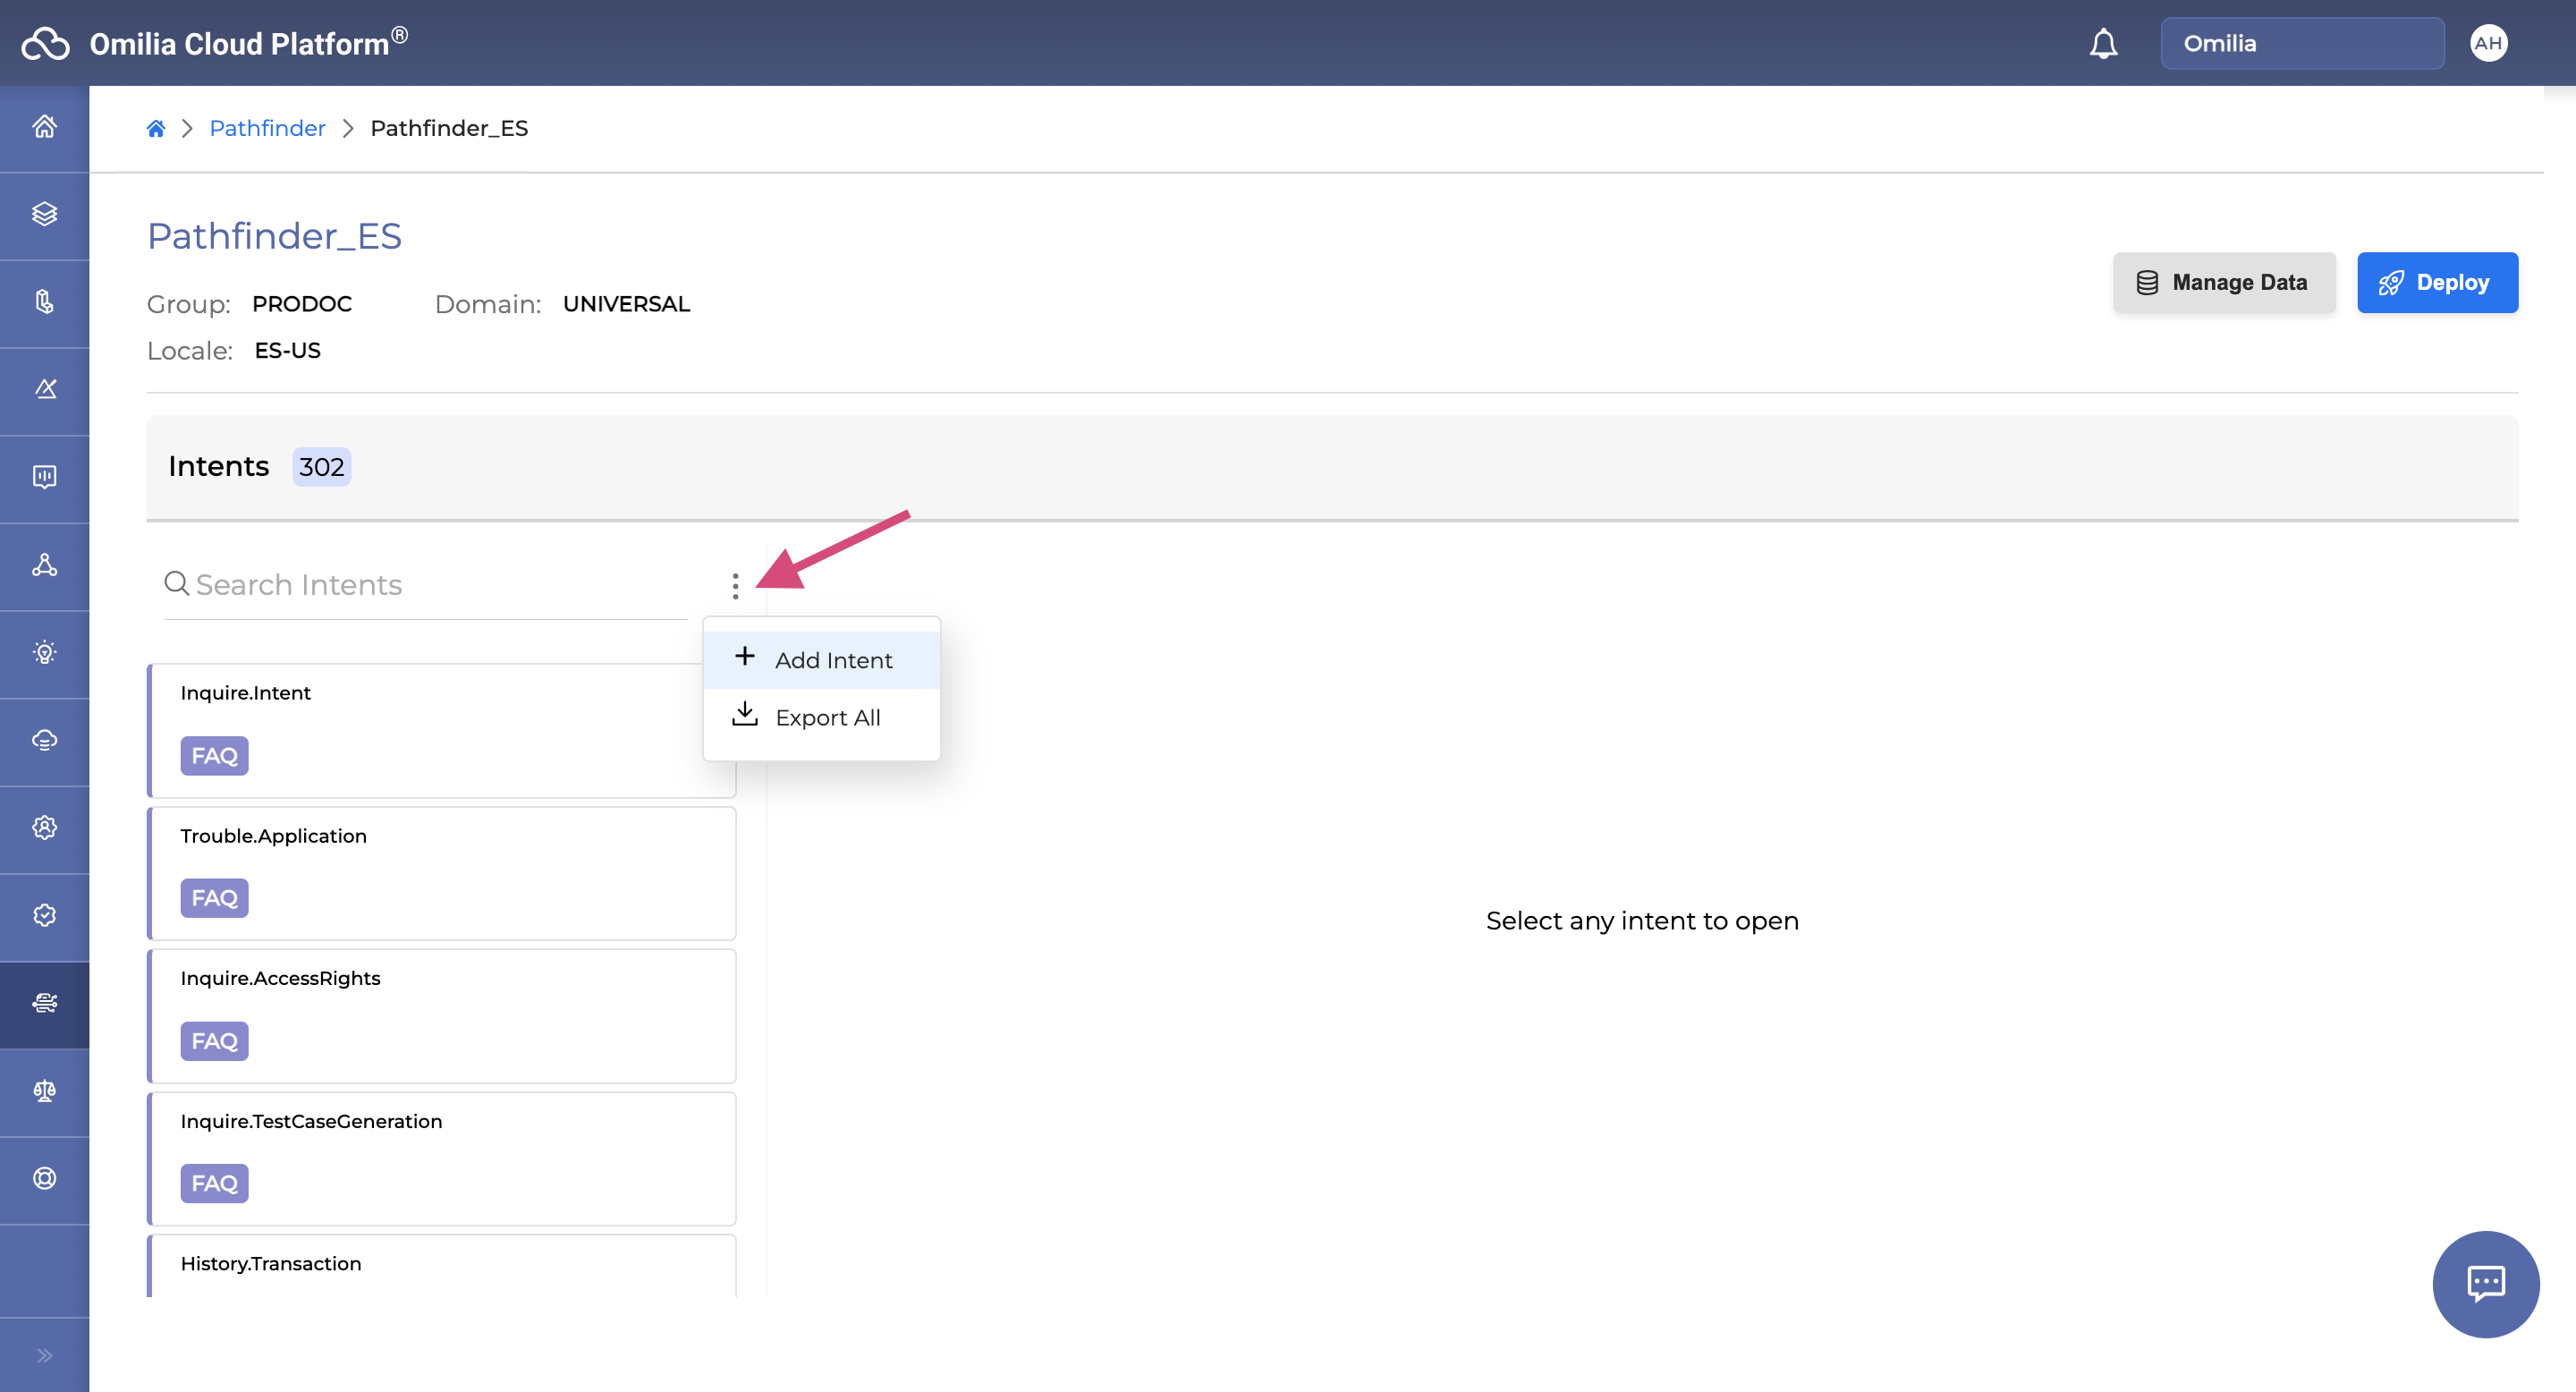Open the Trouble.Application intent
This screenshot has width=2576, height=1392.
(x=441, y=872)
